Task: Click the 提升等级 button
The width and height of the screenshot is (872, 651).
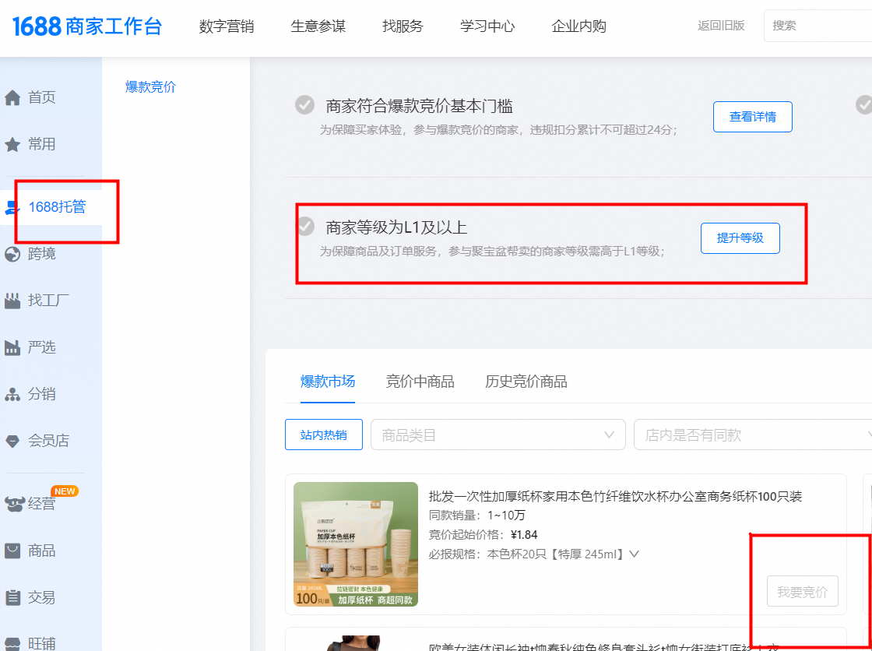Action: pos(740,238)
